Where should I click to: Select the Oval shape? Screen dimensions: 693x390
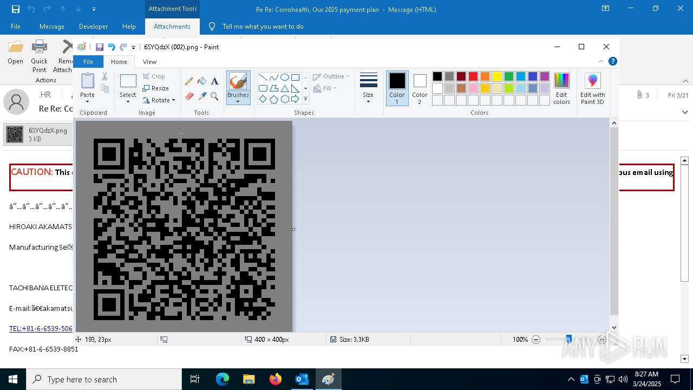pos(284,77)
